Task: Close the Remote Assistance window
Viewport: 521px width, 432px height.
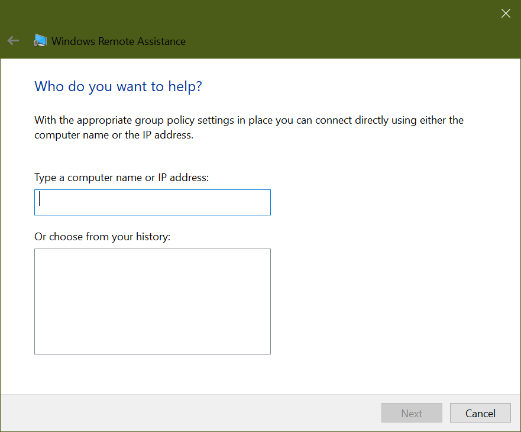Action: (x=506, y=13)
